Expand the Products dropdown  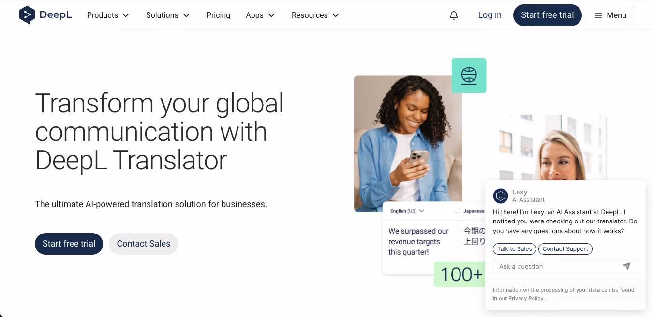[108, 15]
